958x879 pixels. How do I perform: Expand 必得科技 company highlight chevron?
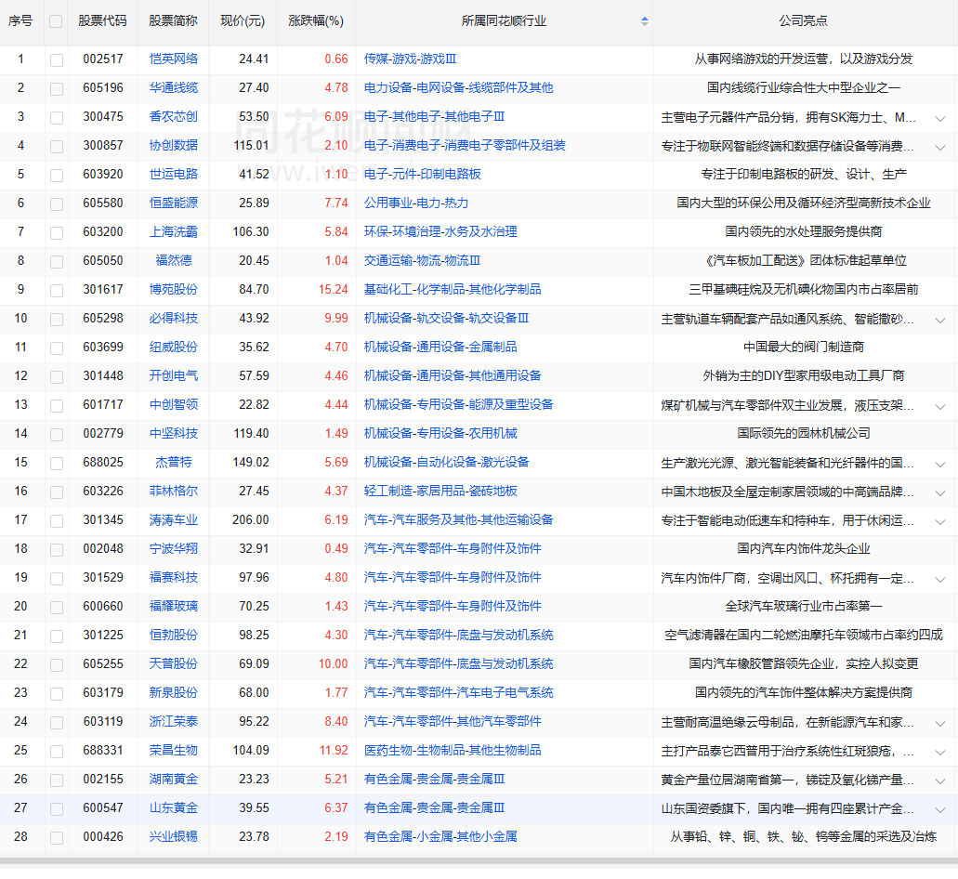pyautogui.click(x=939, y=320)
